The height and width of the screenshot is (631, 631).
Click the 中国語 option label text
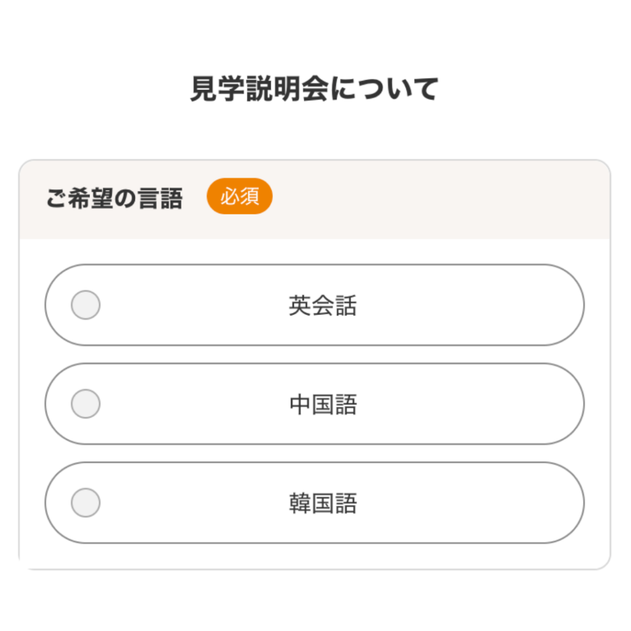pyautogui.click(x=323, y=405)
